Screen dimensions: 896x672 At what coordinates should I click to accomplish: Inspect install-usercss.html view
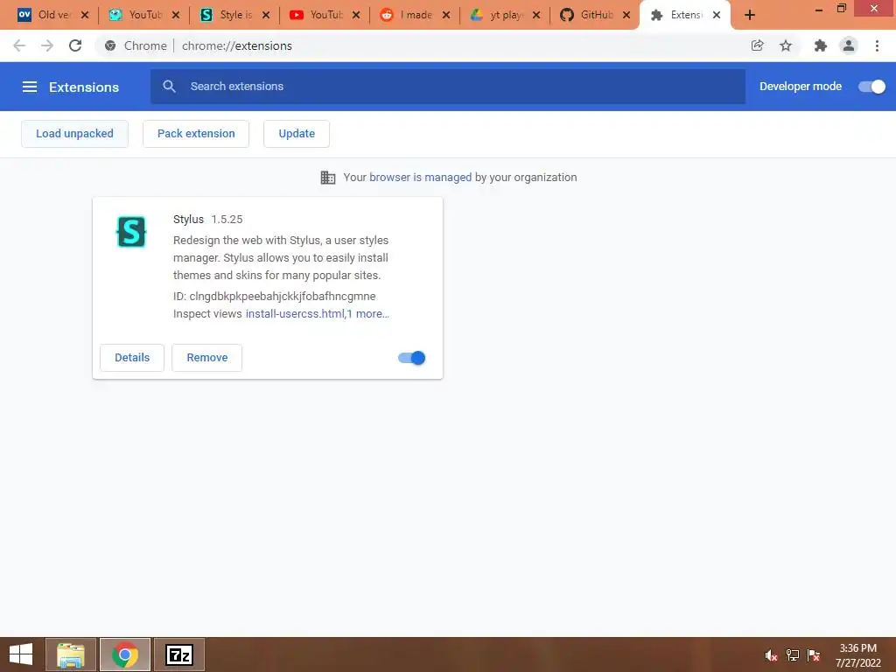(295, 314)
